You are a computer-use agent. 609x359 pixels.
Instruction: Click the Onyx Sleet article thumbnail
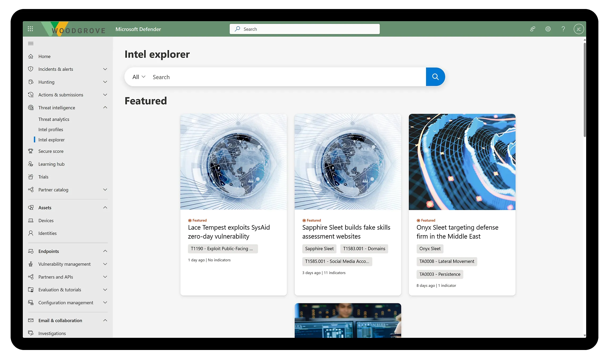pyautogui.click(x=462, y=162)
